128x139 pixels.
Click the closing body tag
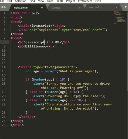pos(17,121)
